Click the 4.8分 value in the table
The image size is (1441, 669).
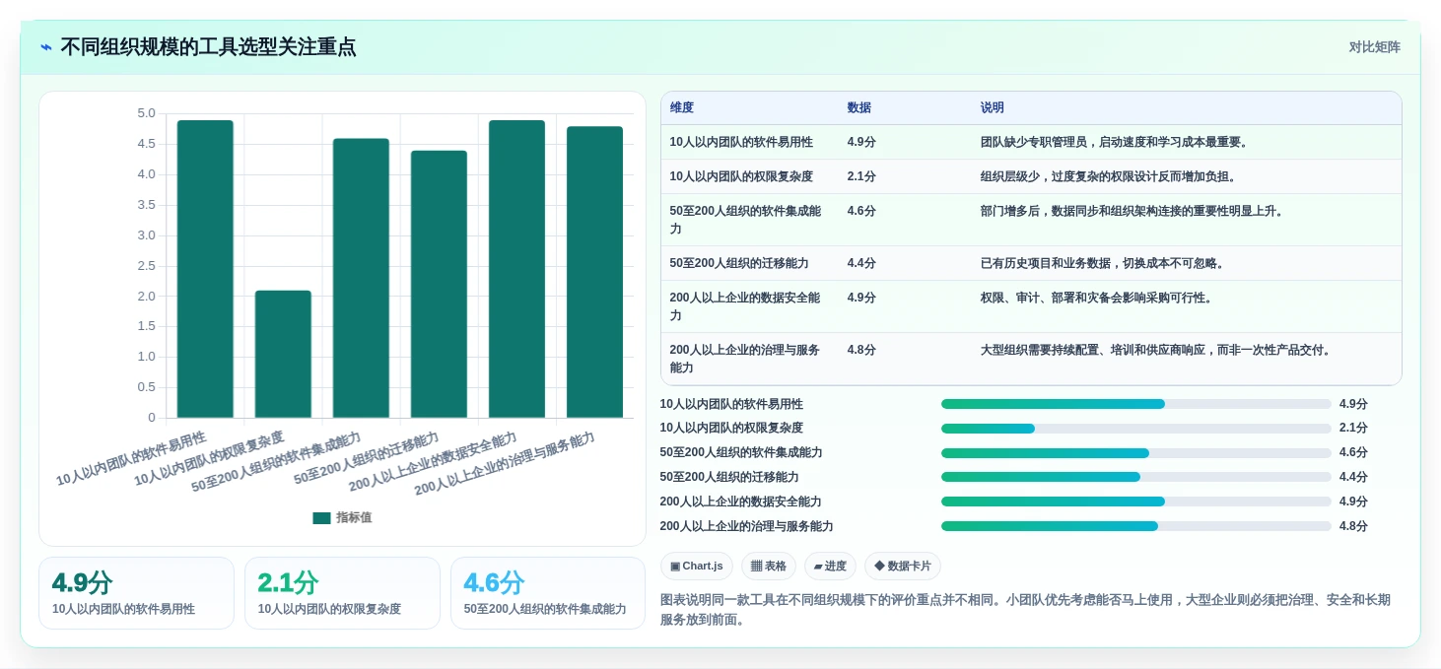[x=861, y=350]
